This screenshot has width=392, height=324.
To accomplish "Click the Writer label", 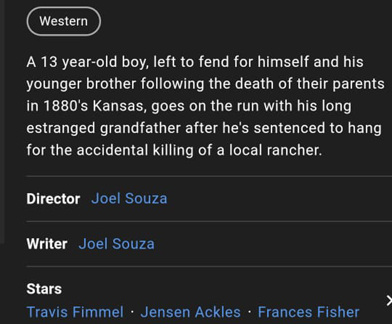I will pyautogui.click(x=47, y=244).
